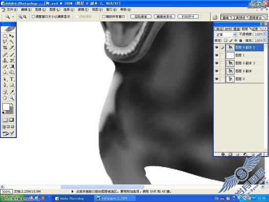The image size is (269, 202).
Task: Click the foreground color swatch
Action: pos(6,107)
